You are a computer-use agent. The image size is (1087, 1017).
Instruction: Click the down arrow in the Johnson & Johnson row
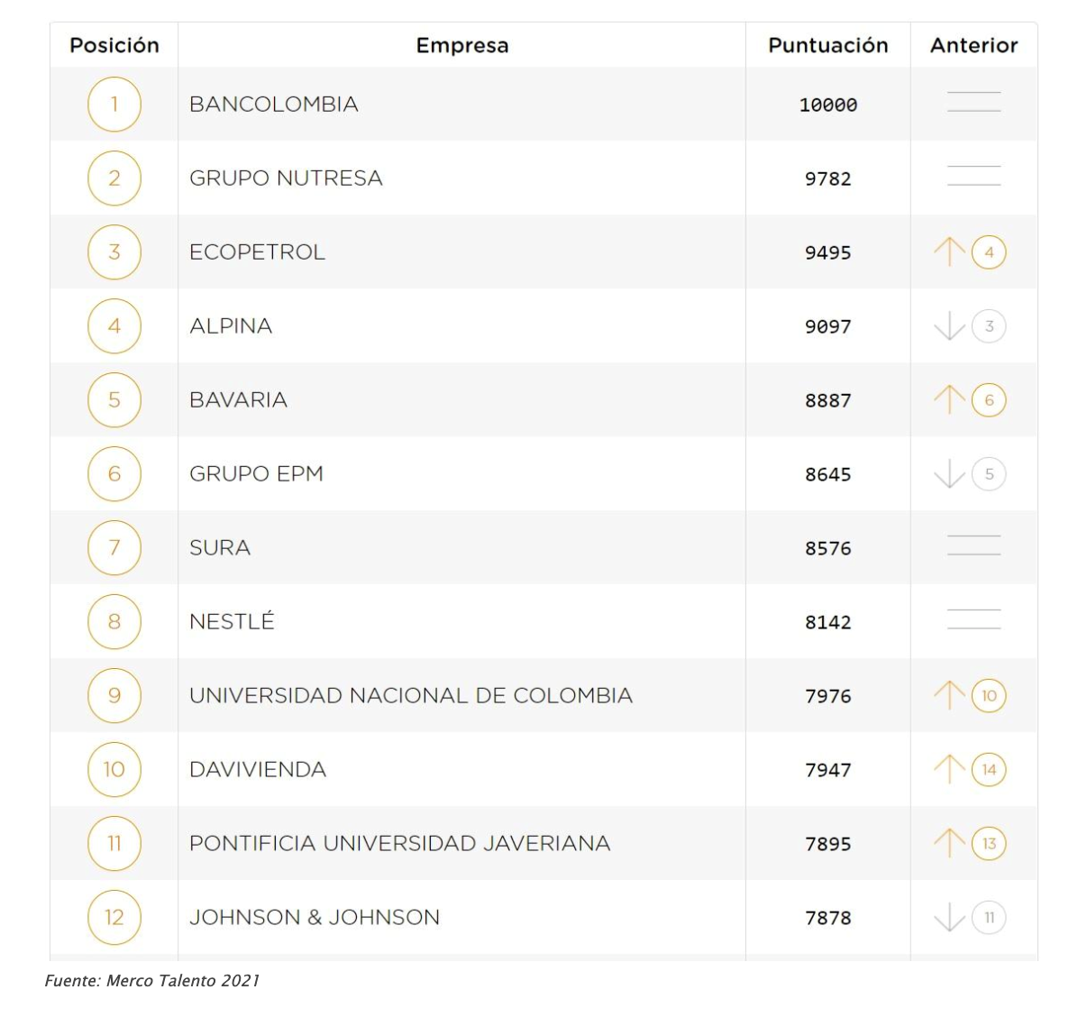pyautogui.click(x=949, y=917)
